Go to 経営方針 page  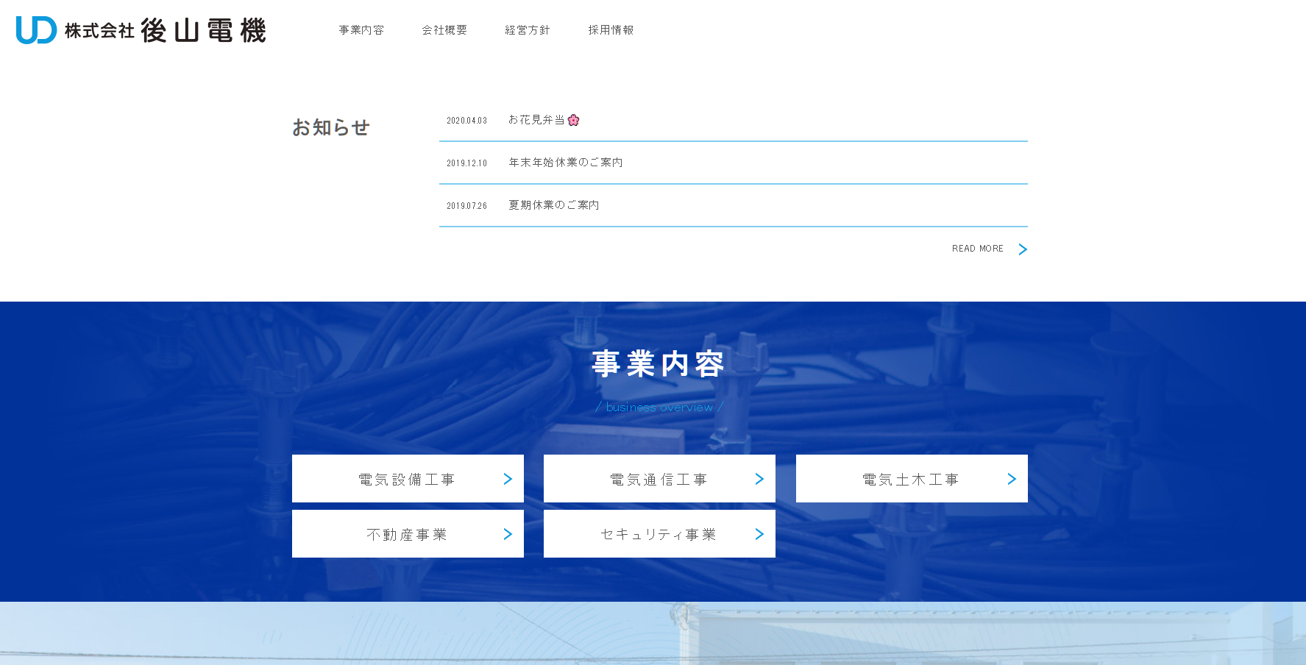528,30
